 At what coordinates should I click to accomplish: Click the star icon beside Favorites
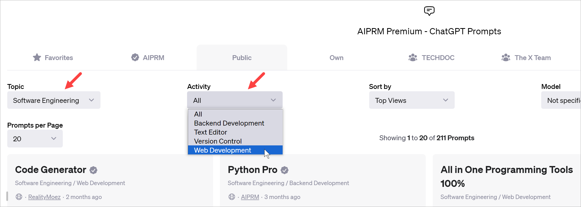[x=37, y=57]
